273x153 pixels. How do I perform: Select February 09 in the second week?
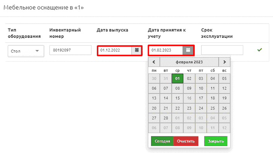click(189, 88)
